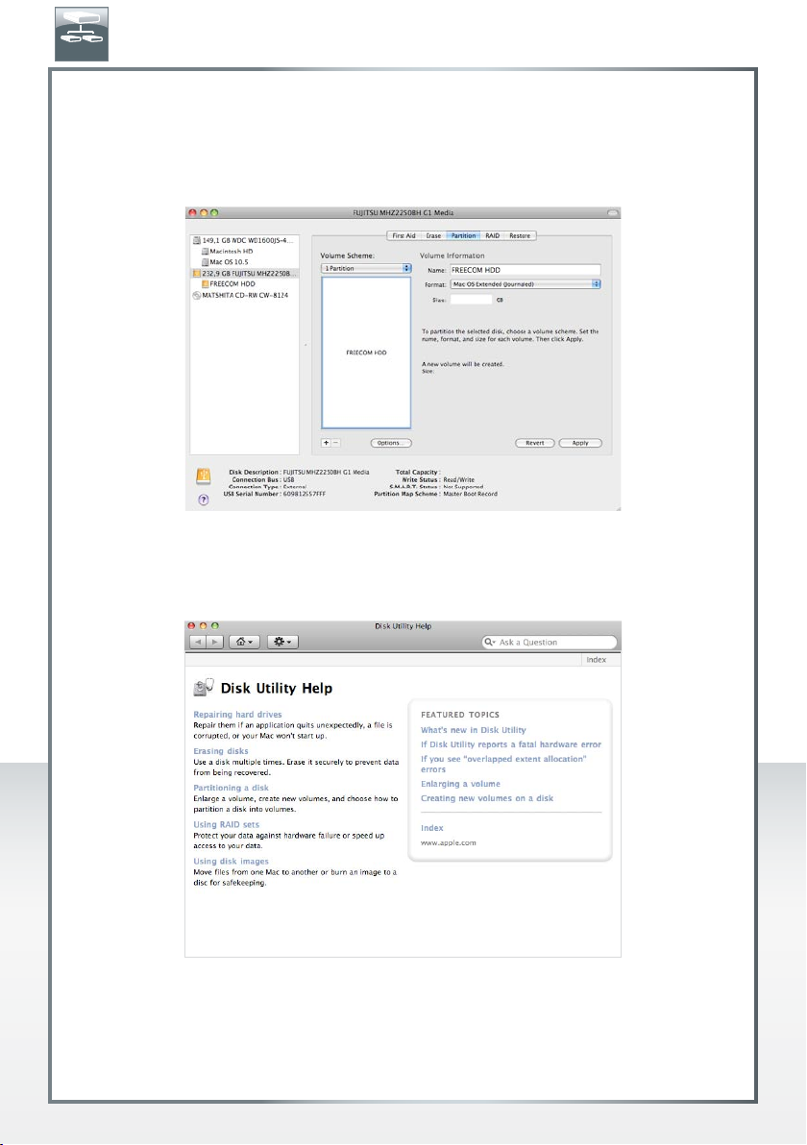Click the "Total Capacity" label
The height and width of the screenshot is (1145, 807).
coord(417,472)
